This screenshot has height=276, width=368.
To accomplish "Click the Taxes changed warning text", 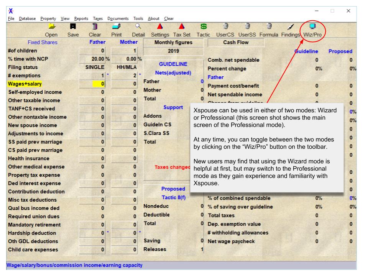I will pos(172,168).
